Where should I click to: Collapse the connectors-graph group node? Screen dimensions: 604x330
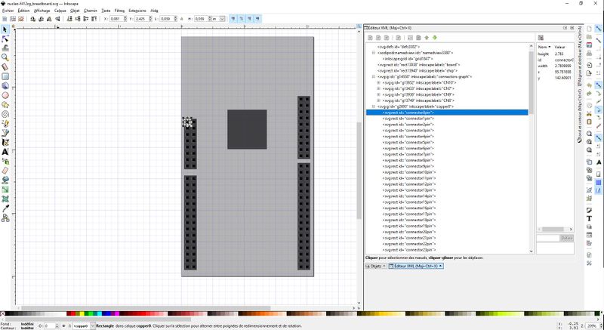(374, 76)
